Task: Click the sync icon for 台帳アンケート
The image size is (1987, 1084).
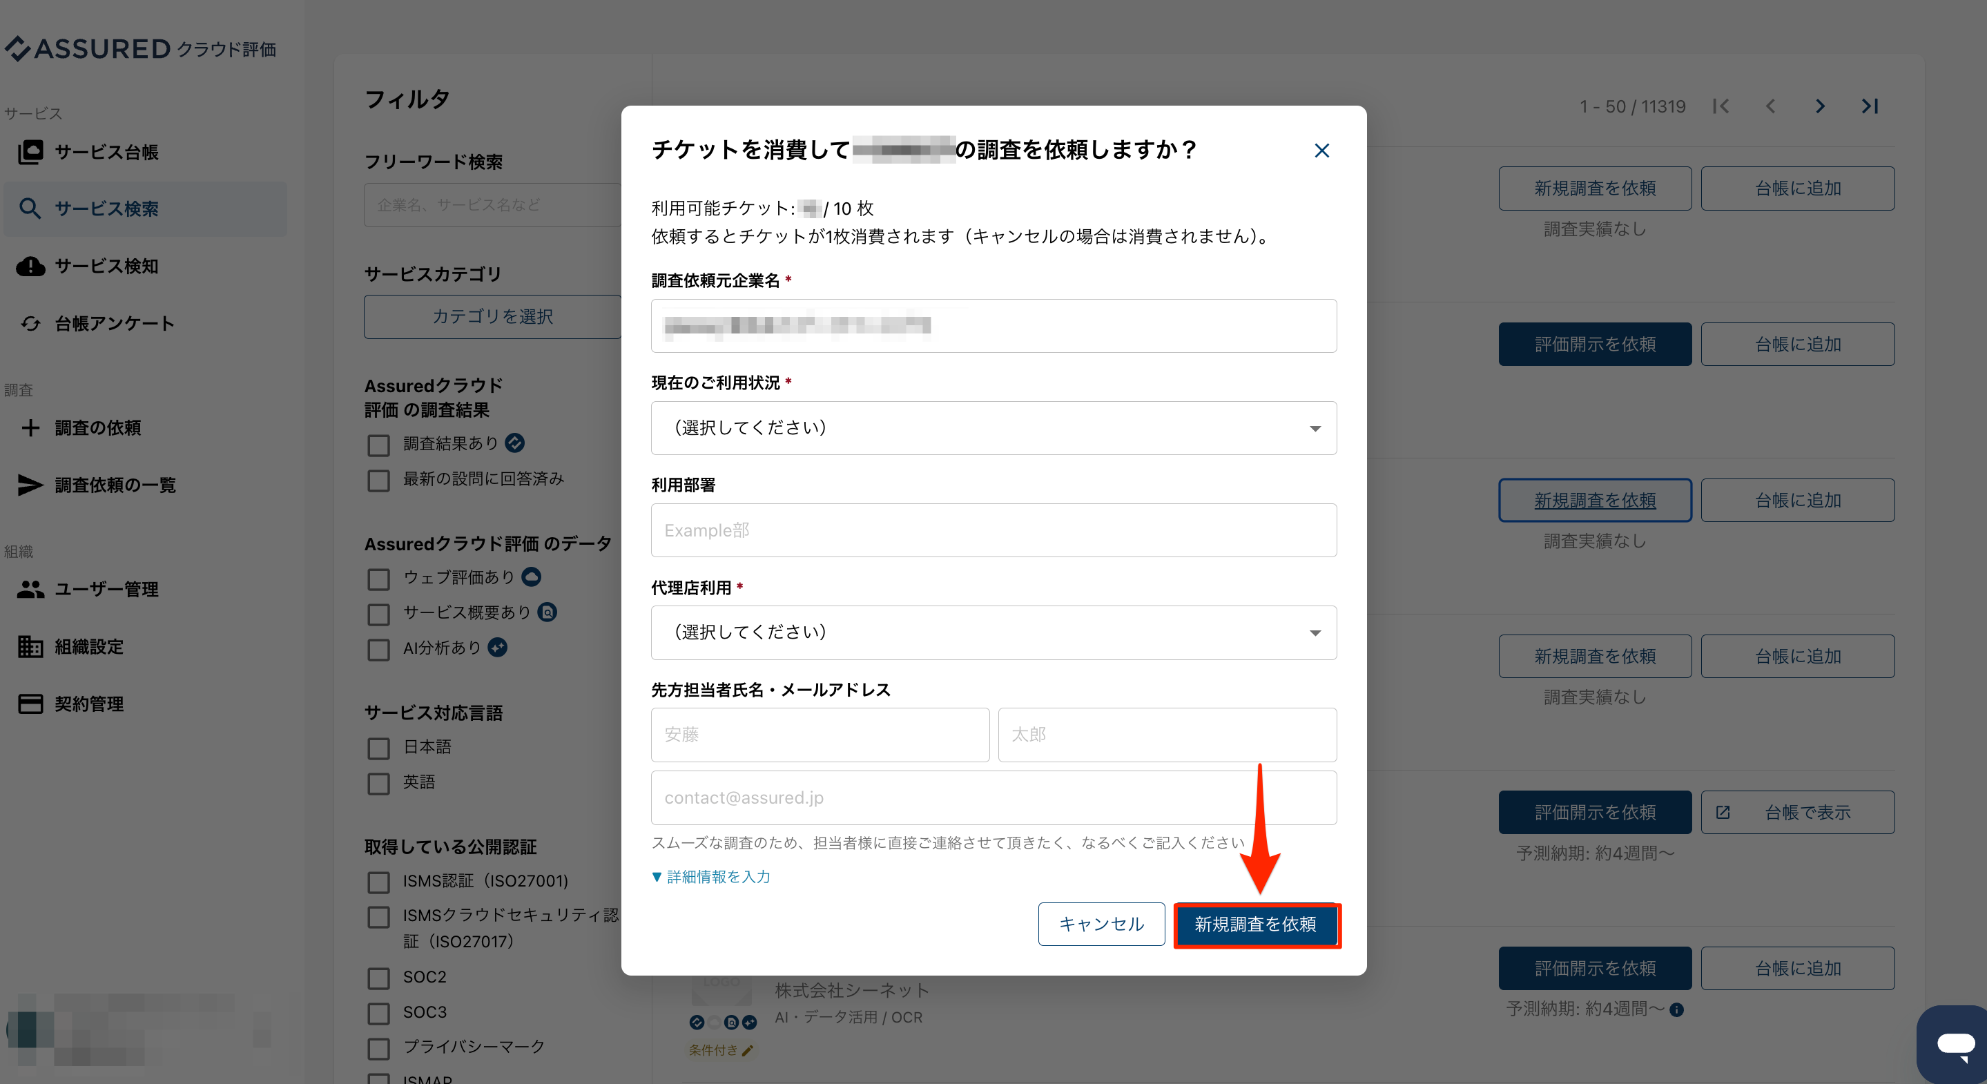Action: point(31,323)
